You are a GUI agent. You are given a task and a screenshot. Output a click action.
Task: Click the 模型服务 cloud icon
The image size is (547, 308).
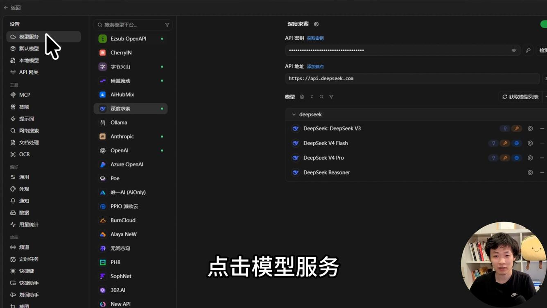coord(13,37)
